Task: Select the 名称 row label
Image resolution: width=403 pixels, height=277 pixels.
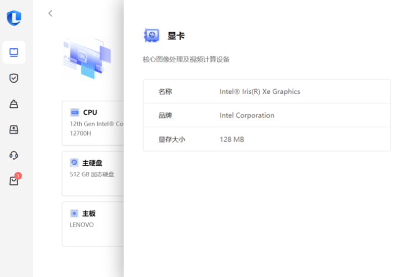Action: pyautogui.click(x=165, y=92)
